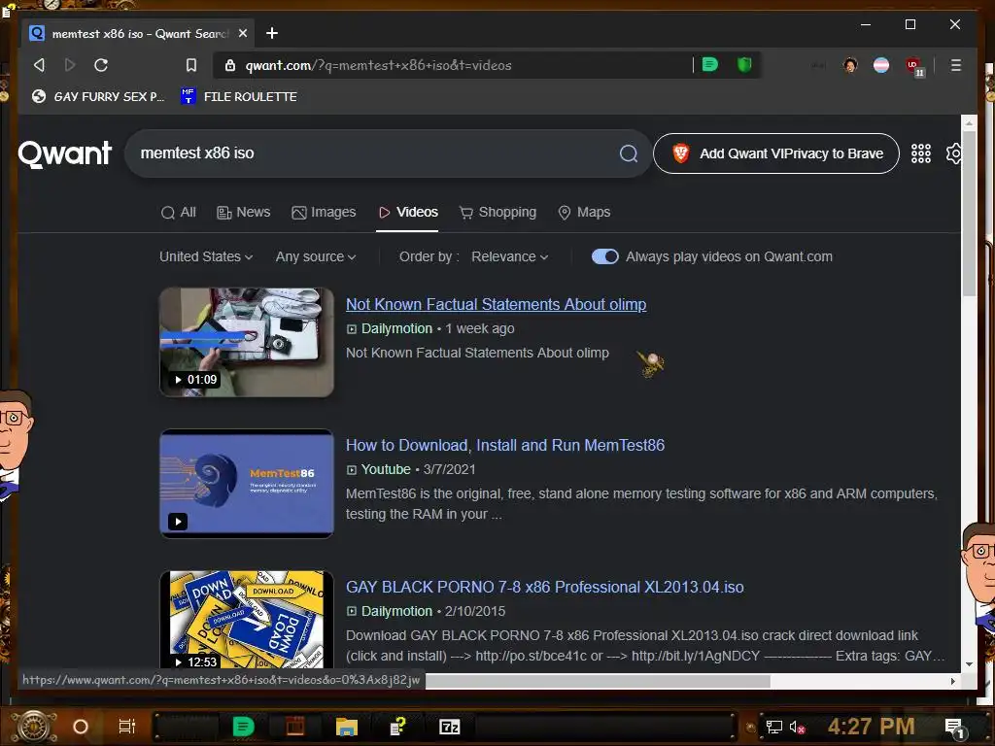Bookmark this page with the bookmark icon

click(191, 65)
